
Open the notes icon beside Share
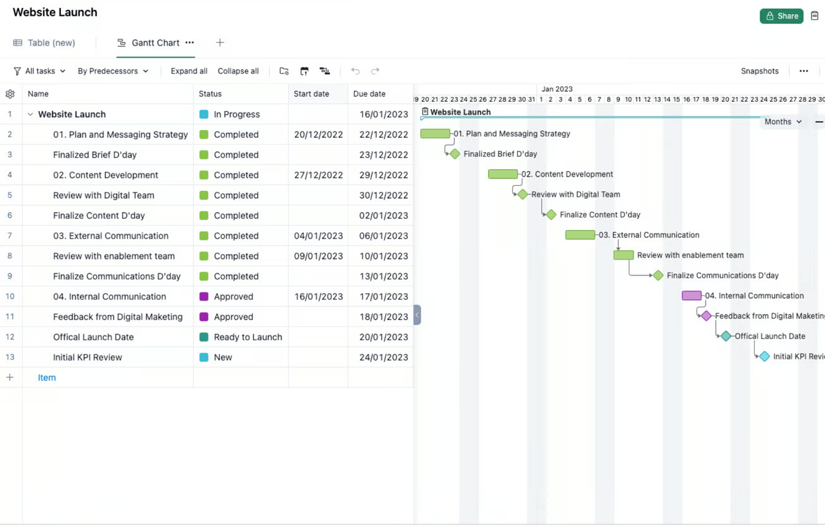point(814,16)
